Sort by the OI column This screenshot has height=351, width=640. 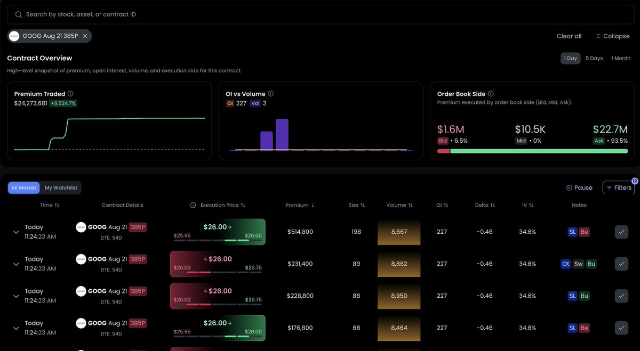coord(442,205)
